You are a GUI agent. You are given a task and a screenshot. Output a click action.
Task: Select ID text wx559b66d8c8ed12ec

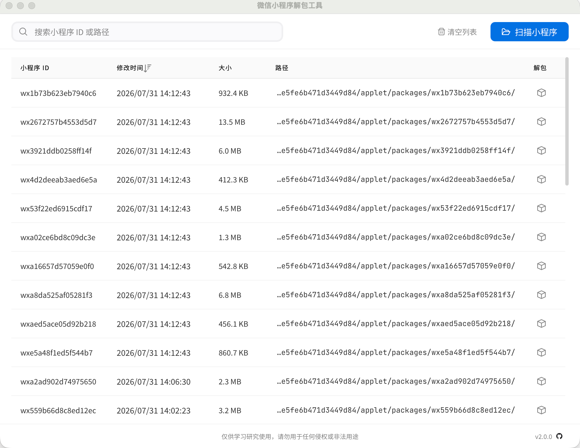[58, 411]
